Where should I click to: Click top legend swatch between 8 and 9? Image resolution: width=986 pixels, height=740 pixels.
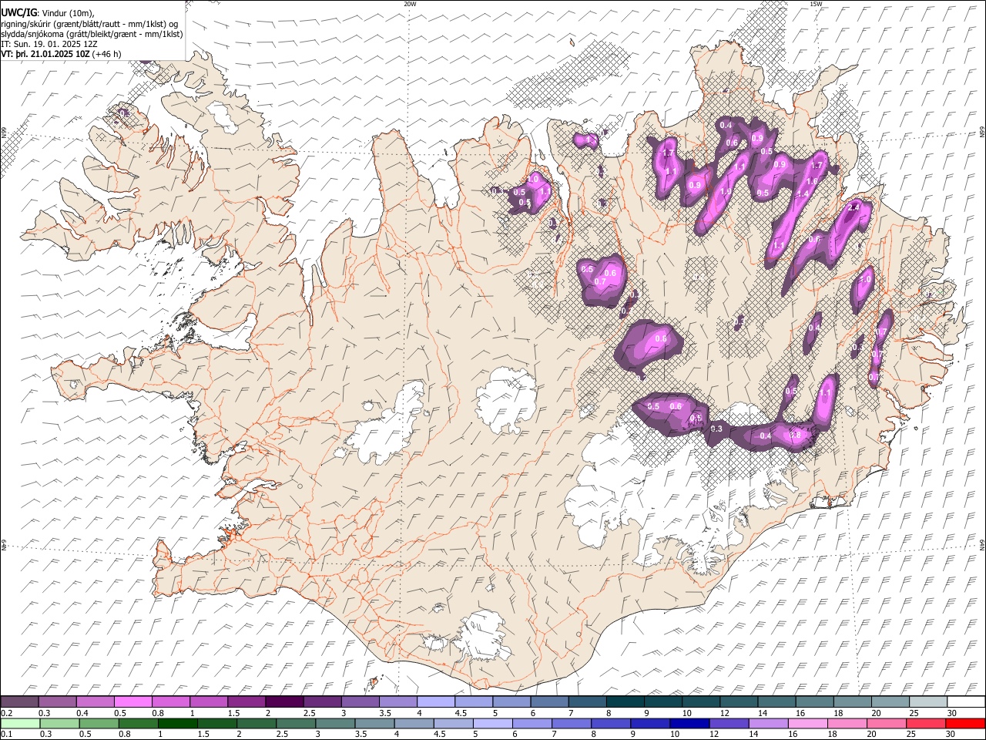point(625,702)
